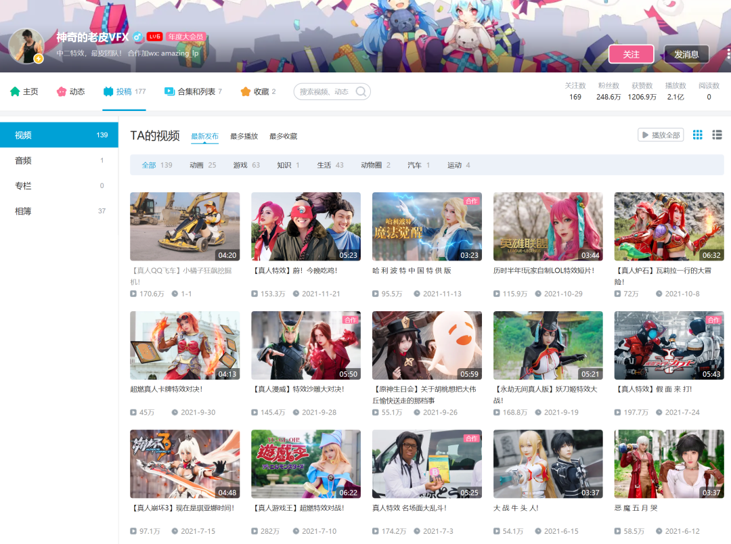Open the 收藏 tab
The width and height of the screenshot is (731, 544).
(x=258, y=91)
